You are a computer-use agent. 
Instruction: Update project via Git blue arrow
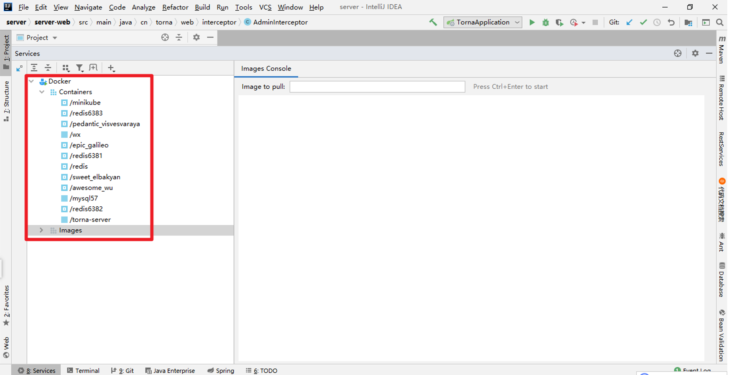click(629, 22)
